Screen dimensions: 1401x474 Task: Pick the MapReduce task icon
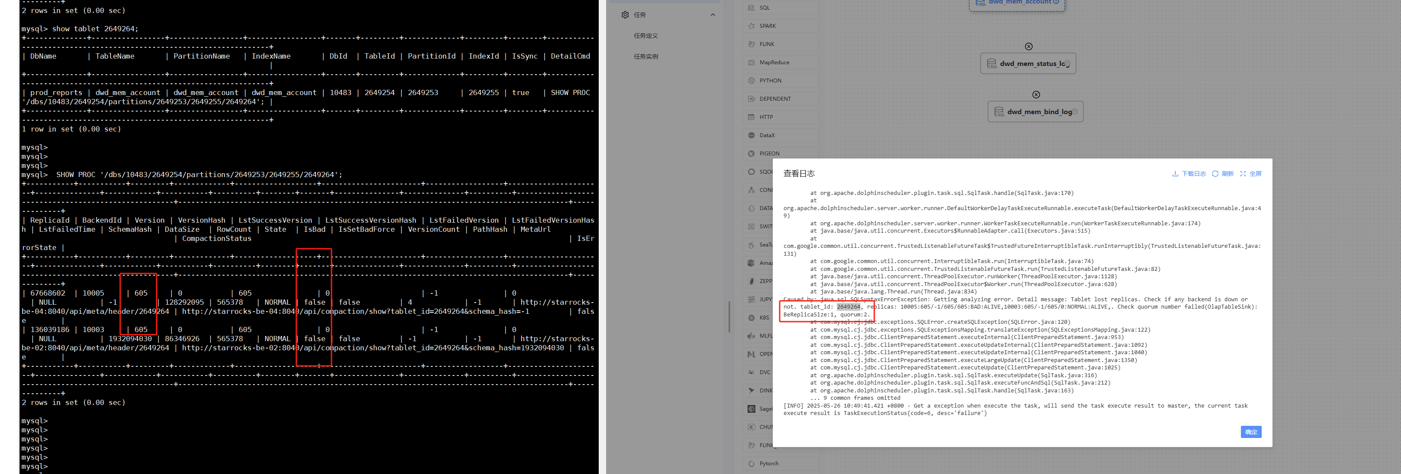[751, 63]
